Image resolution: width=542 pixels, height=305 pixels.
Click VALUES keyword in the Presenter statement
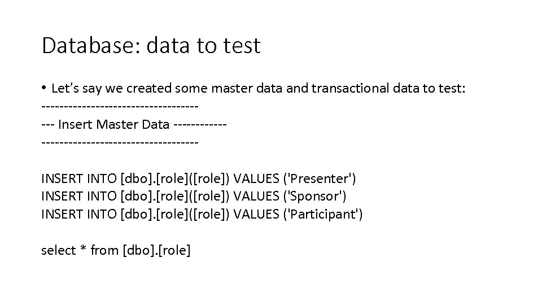[x=256, y=178]
